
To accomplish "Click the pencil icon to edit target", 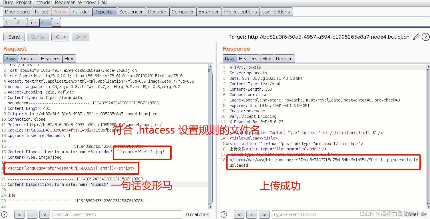I will pyautogui.click(x=416, y=37).
